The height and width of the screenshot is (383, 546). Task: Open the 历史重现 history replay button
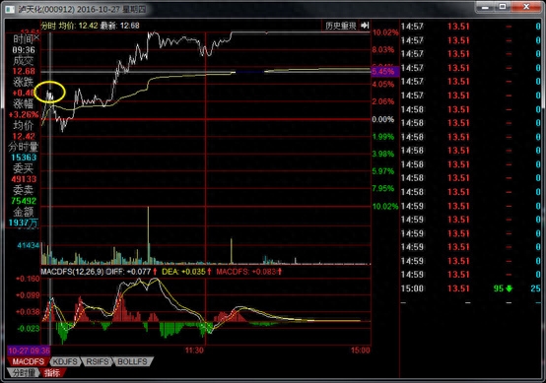341,26
